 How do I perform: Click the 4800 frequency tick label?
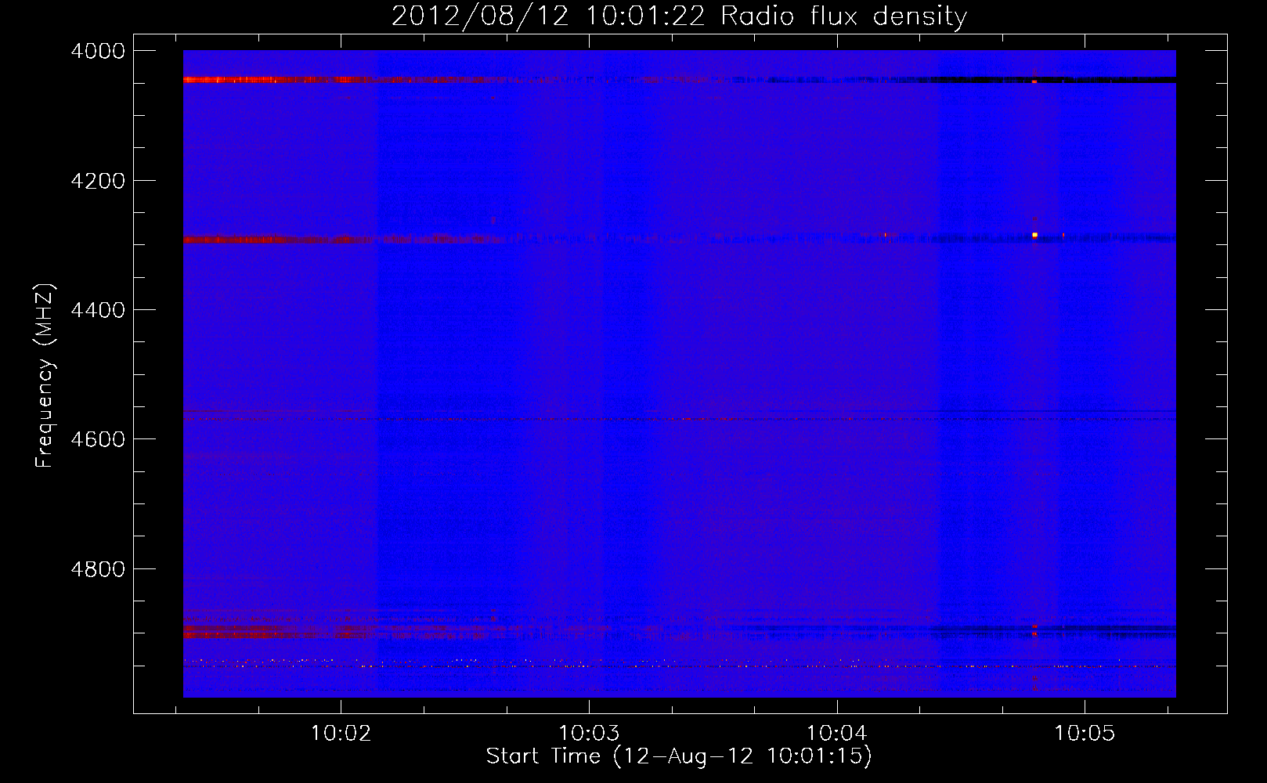pyautogui.click(x=98, y=569)
